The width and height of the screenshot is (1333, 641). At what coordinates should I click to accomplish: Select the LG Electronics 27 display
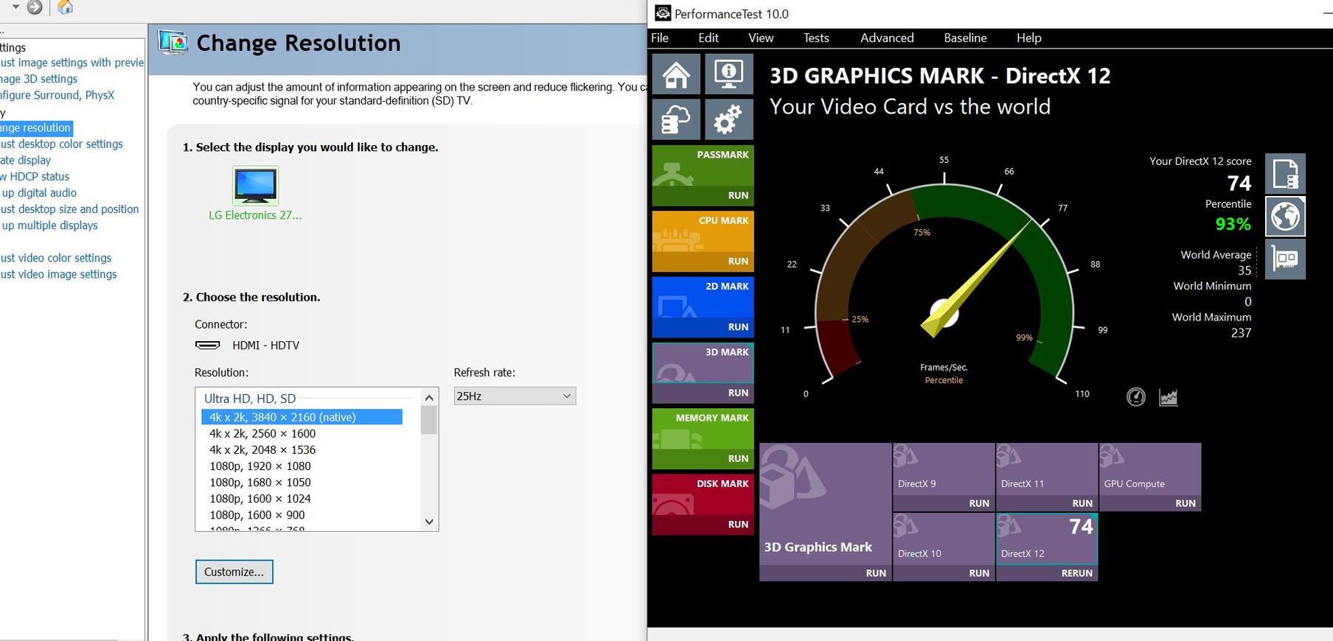(255, 194)
